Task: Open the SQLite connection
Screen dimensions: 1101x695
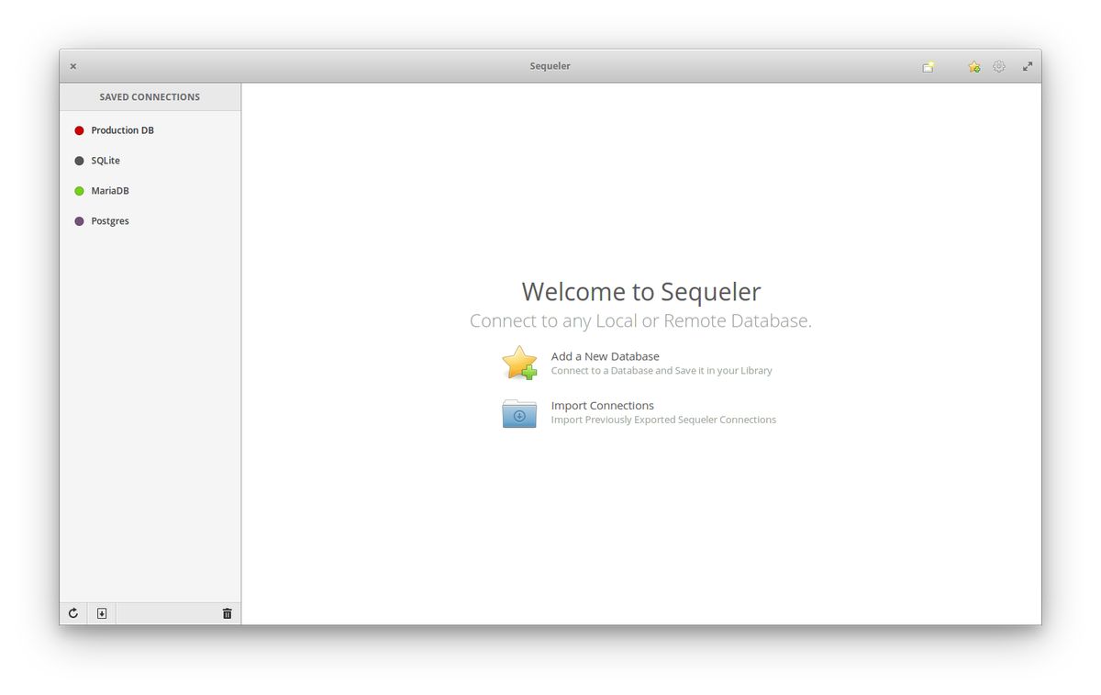Action: click(x=106, y=160)
